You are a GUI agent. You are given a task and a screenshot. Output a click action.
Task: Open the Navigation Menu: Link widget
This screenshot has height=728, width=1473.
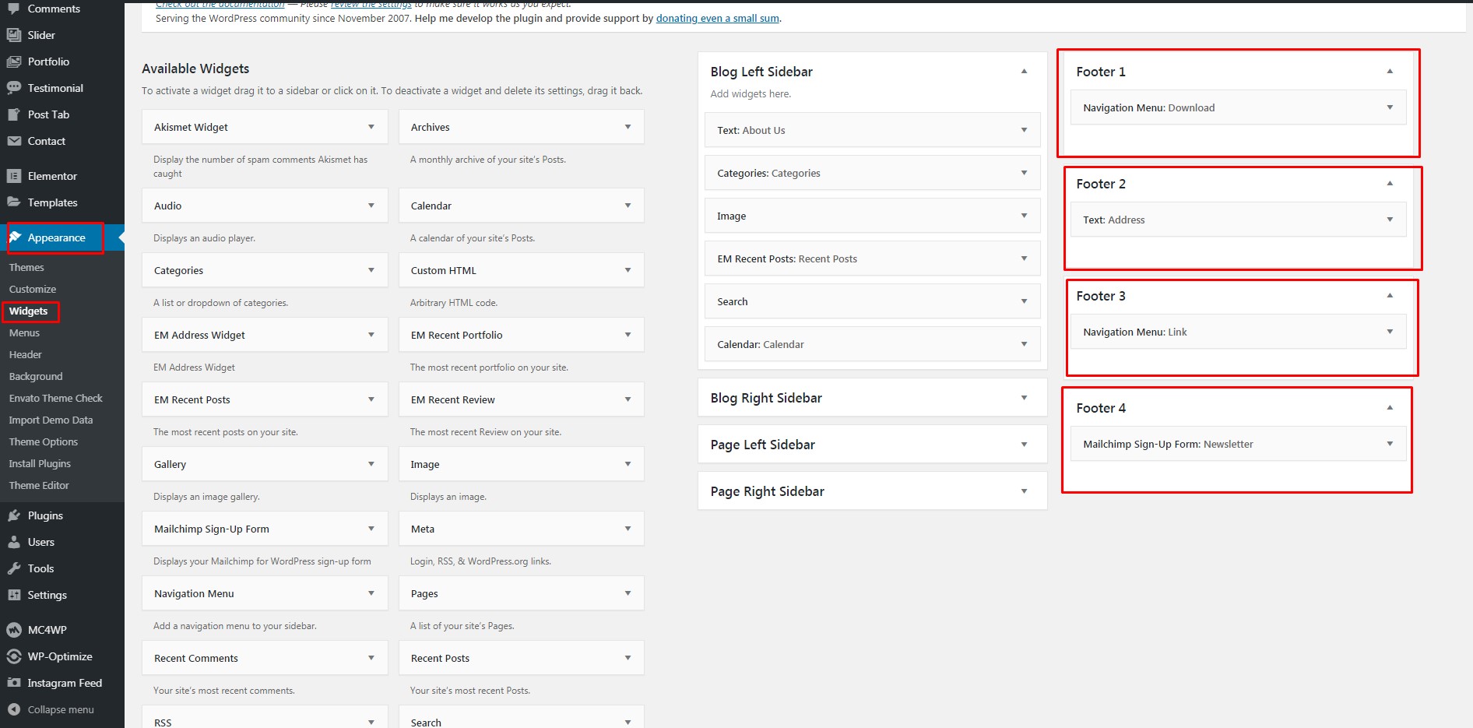tap(1239, 332)
